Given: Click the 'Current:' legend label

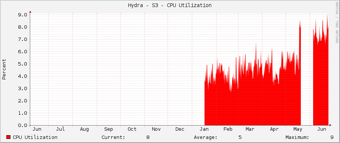Looking at the screenshot, I should [x=113, y=137].
